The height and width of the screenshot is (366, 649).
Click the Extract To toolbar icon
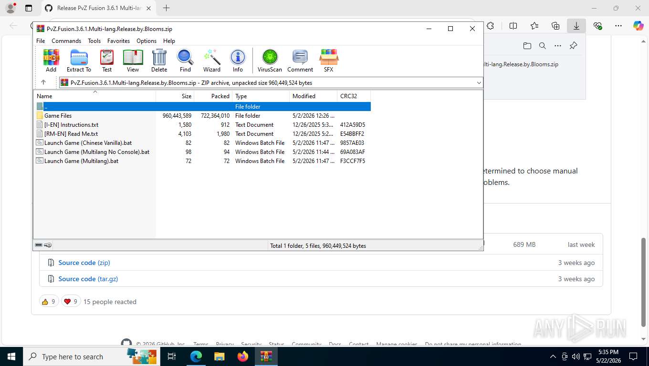click(x=79, y=61)
